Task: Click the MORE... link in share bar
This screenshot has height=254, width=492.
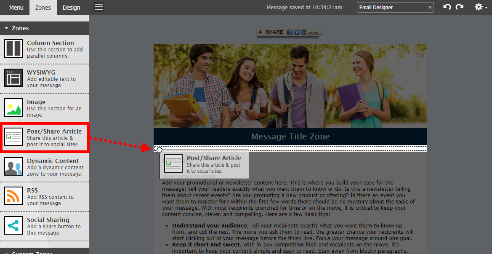Action: point(314,33)
